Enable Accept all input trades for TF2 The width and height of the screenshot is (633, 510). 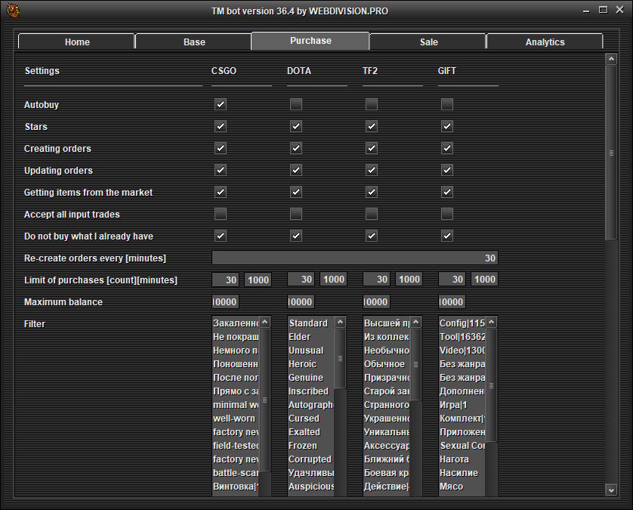click(x=372, y=214)
